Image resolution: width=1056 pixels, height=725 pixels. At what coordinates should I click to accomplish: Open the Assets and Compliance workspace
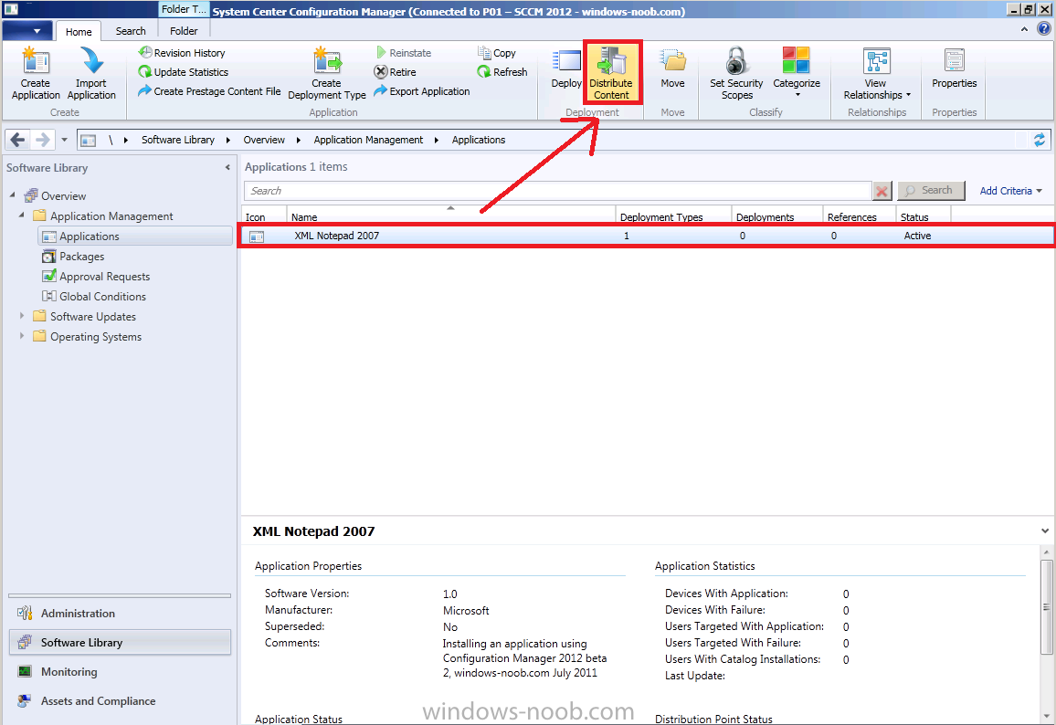pos(120,700)
